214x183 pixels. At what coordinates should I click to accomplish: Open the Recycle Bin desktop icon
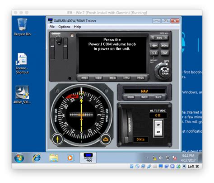click(22, 27)
